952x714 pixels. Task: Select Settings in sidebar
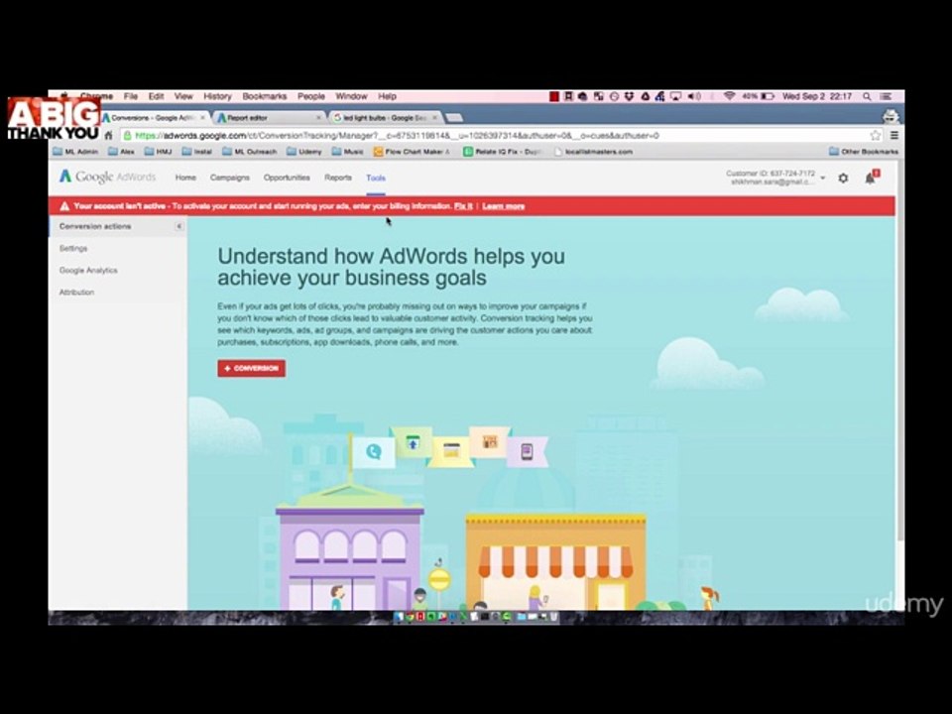(73, 248)
